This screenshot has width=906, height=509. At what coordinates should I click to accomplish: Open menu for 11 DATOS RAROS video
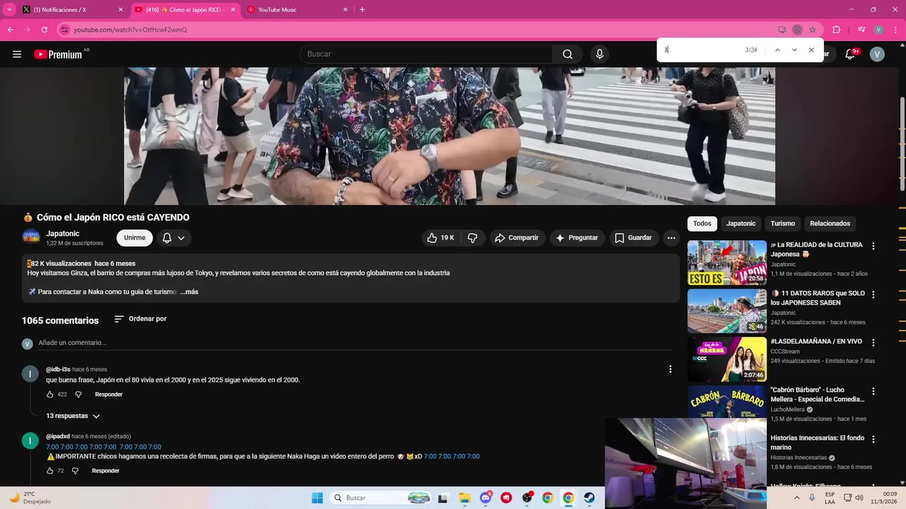click(873, 294)
